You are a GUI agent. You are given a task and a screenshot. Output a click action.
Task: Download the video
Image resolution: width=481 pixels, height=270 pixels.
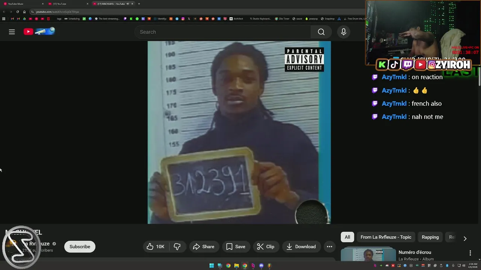click(x=301, y=246)
